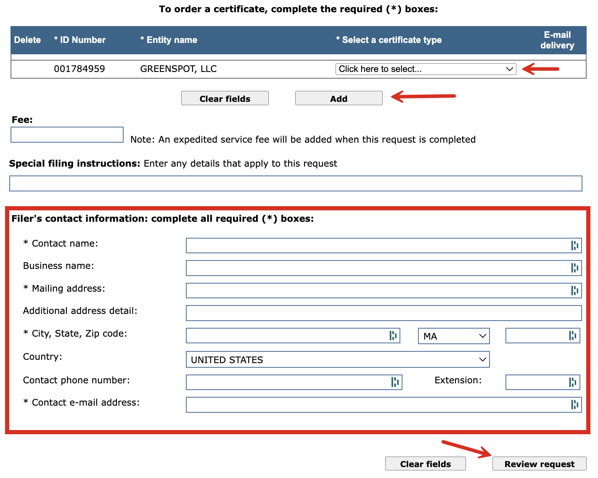Click autofill icon in e-mail address field

(x=574, y=405)
